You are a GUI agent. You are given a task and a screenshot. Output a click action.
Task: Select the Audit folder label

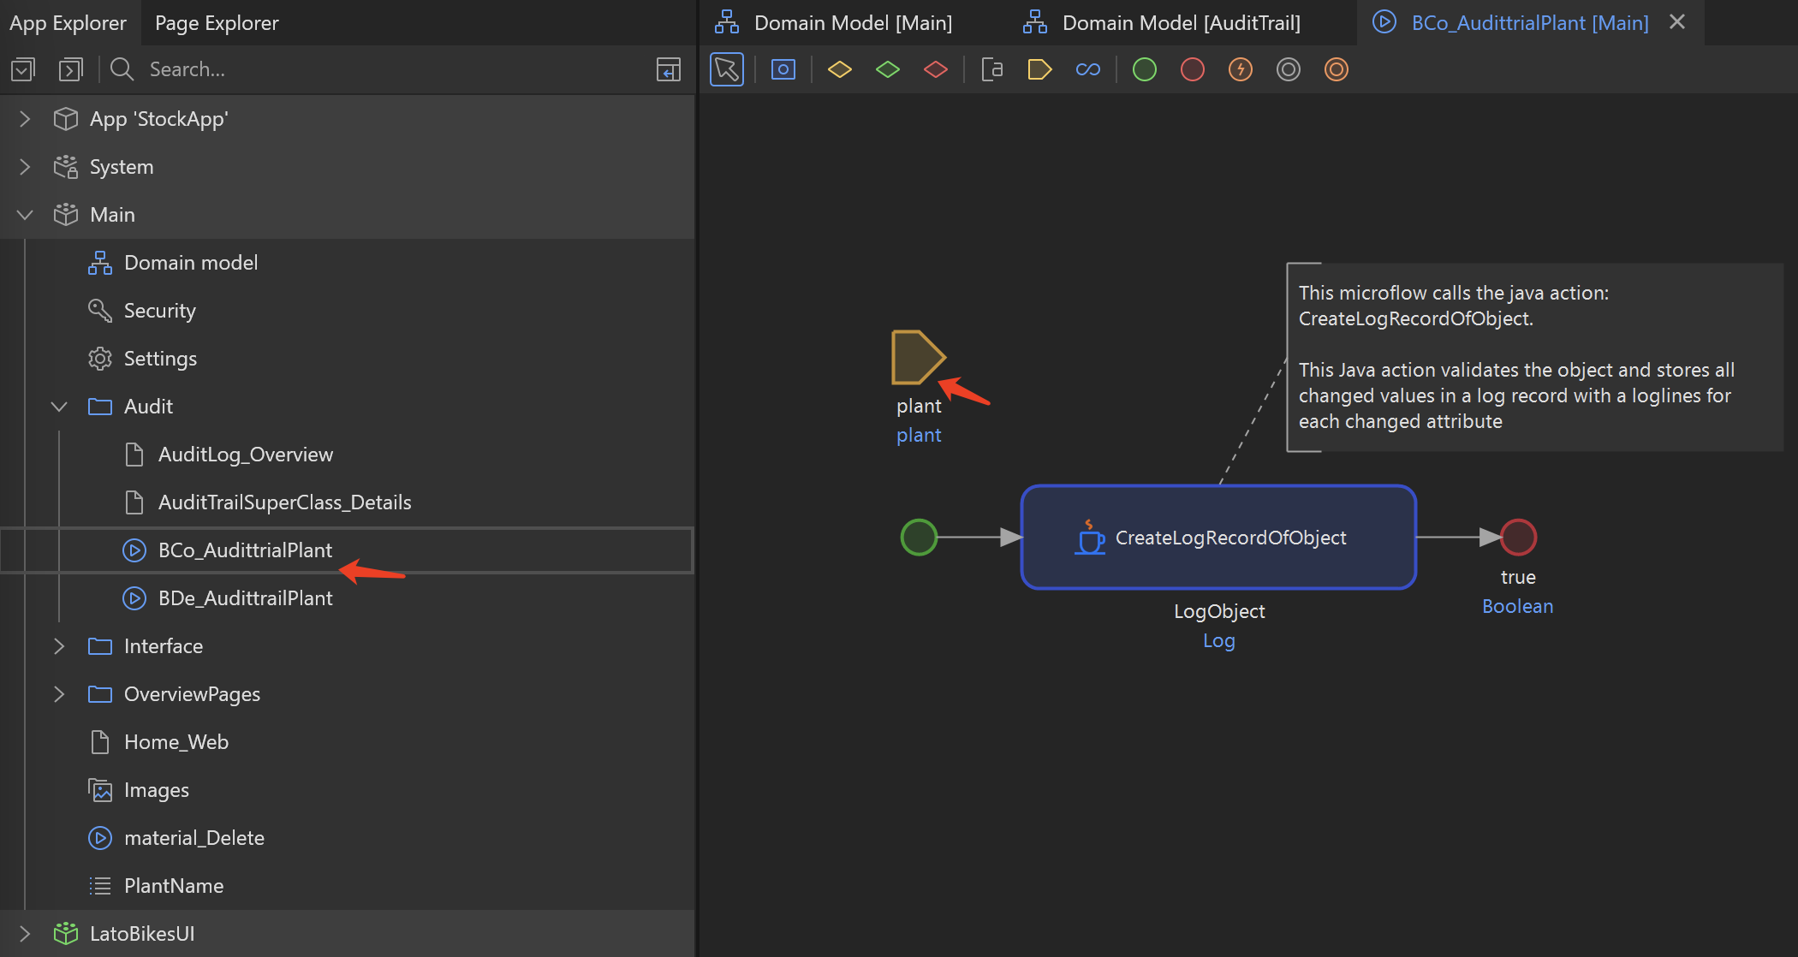pos(148,407)
